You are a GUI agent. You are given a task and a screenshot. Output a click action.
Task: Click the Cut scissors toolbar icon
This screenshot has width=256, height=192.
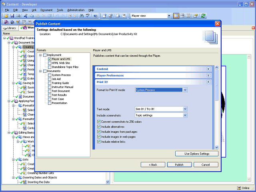pyautogui.click(x=26, y=16)
